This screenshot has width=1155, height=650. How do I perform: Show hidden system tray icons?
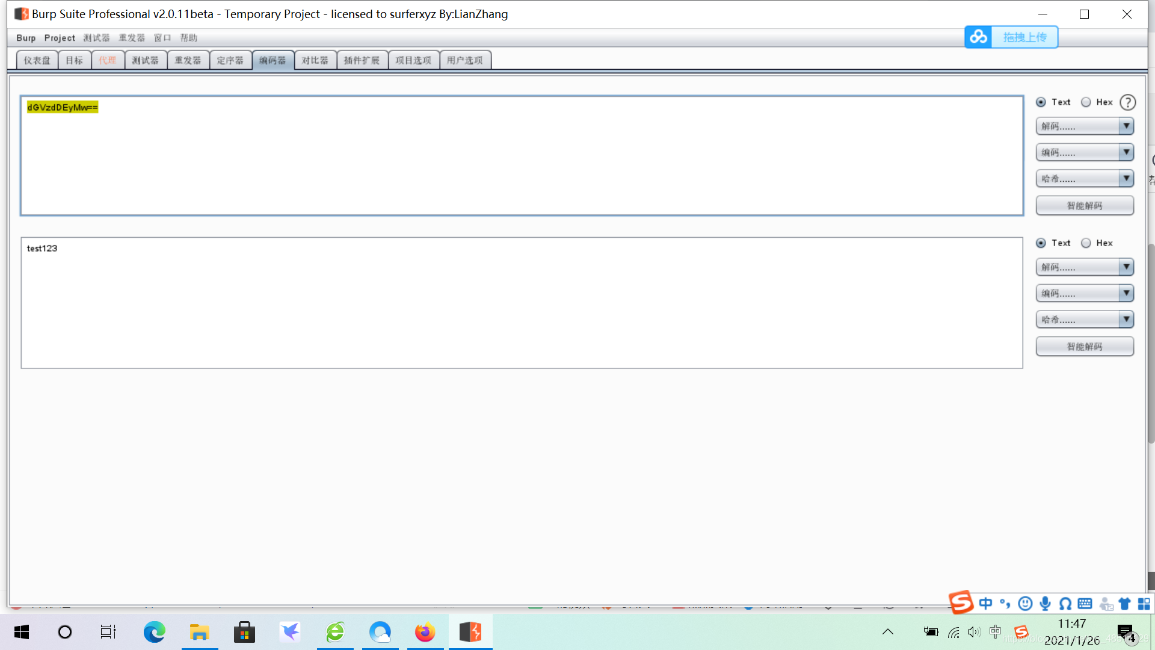[x=888, y=632]
